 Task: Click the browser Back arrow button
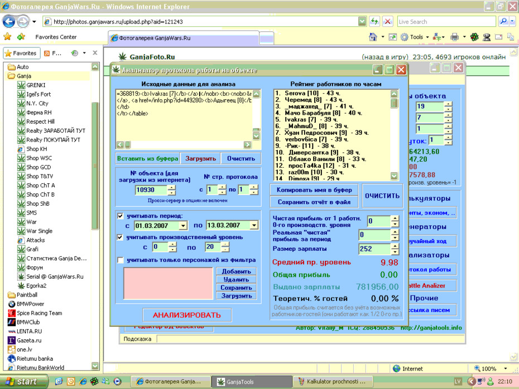[9, 22]
